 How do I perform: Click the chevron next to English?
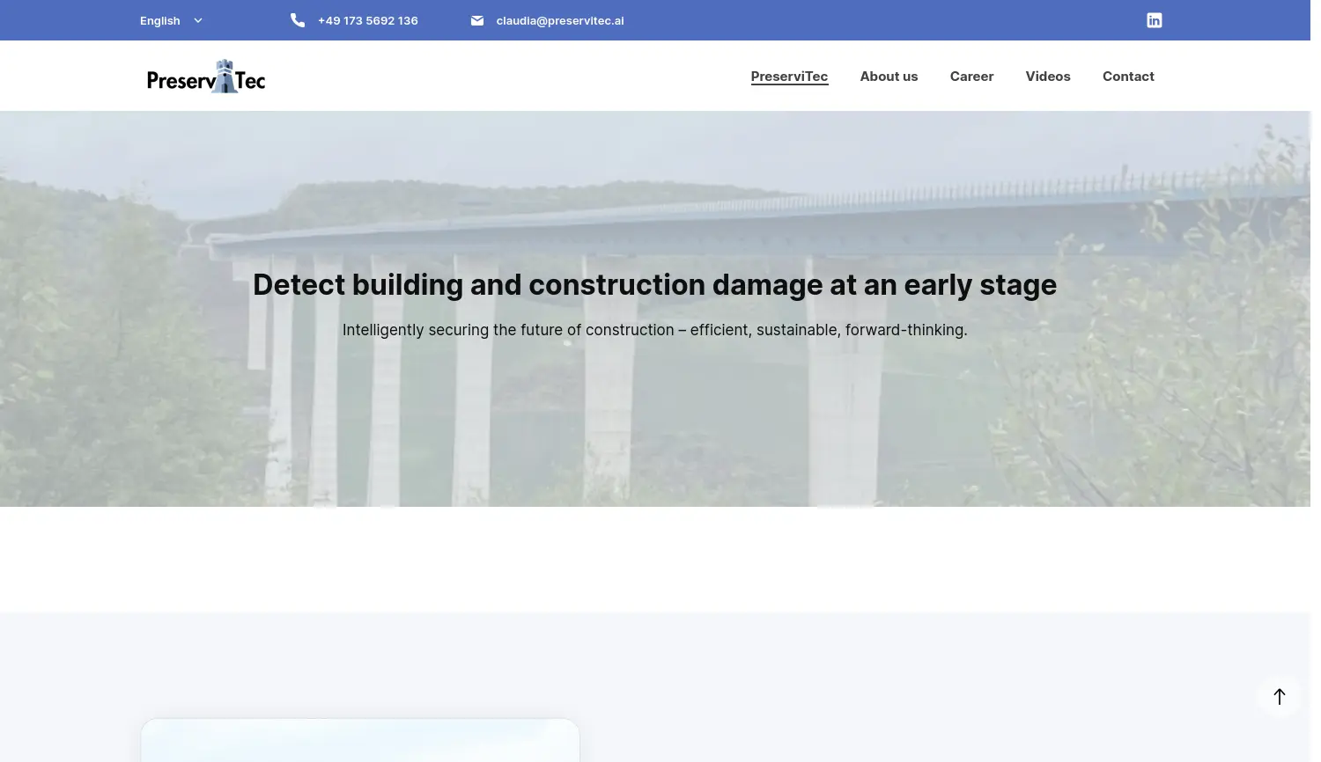click(x=197, y=20)
